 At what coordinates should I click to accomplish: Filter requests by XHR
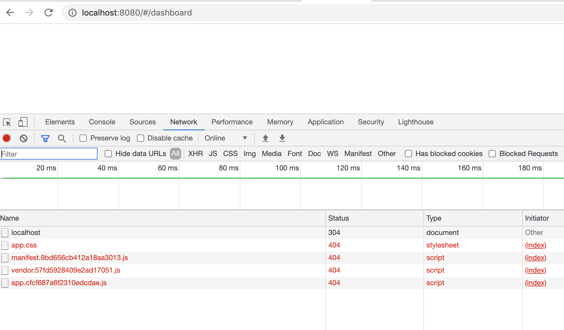[196, 154]
